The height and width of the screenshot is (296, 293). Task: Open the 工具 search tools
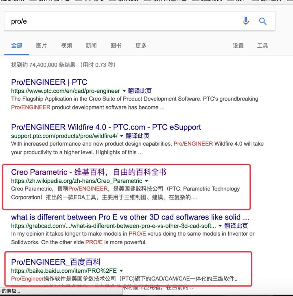[262, 46]
